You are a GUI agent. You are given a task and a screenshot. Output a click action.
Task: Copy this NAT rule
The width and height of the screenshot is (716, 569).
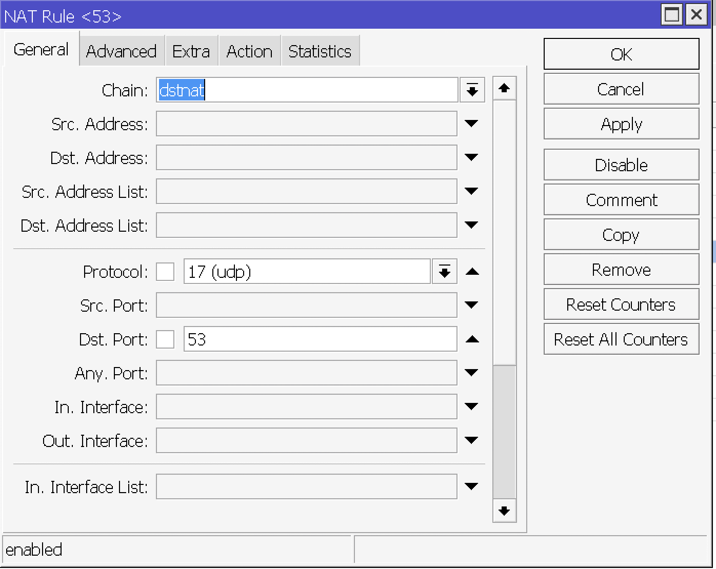pos(621,234)
